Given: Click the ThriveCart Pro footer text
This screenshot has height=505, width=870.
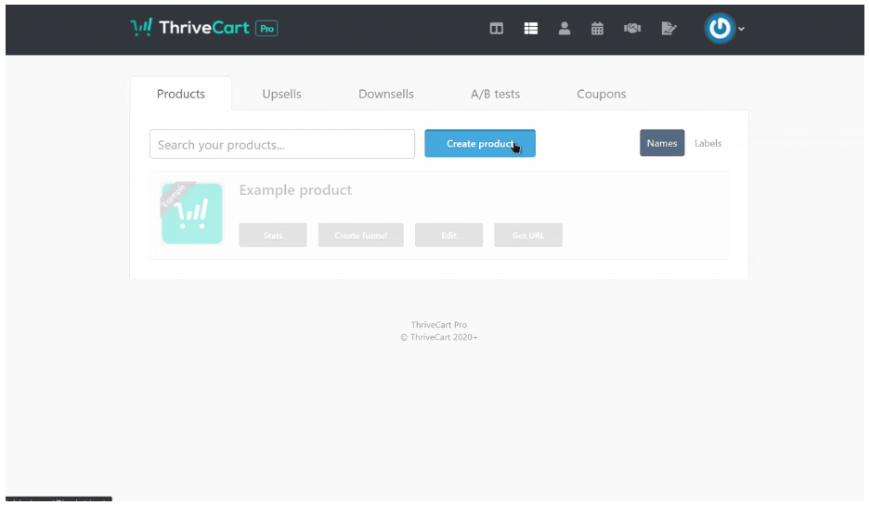Looking at the screenshot, I should [439, 325].
